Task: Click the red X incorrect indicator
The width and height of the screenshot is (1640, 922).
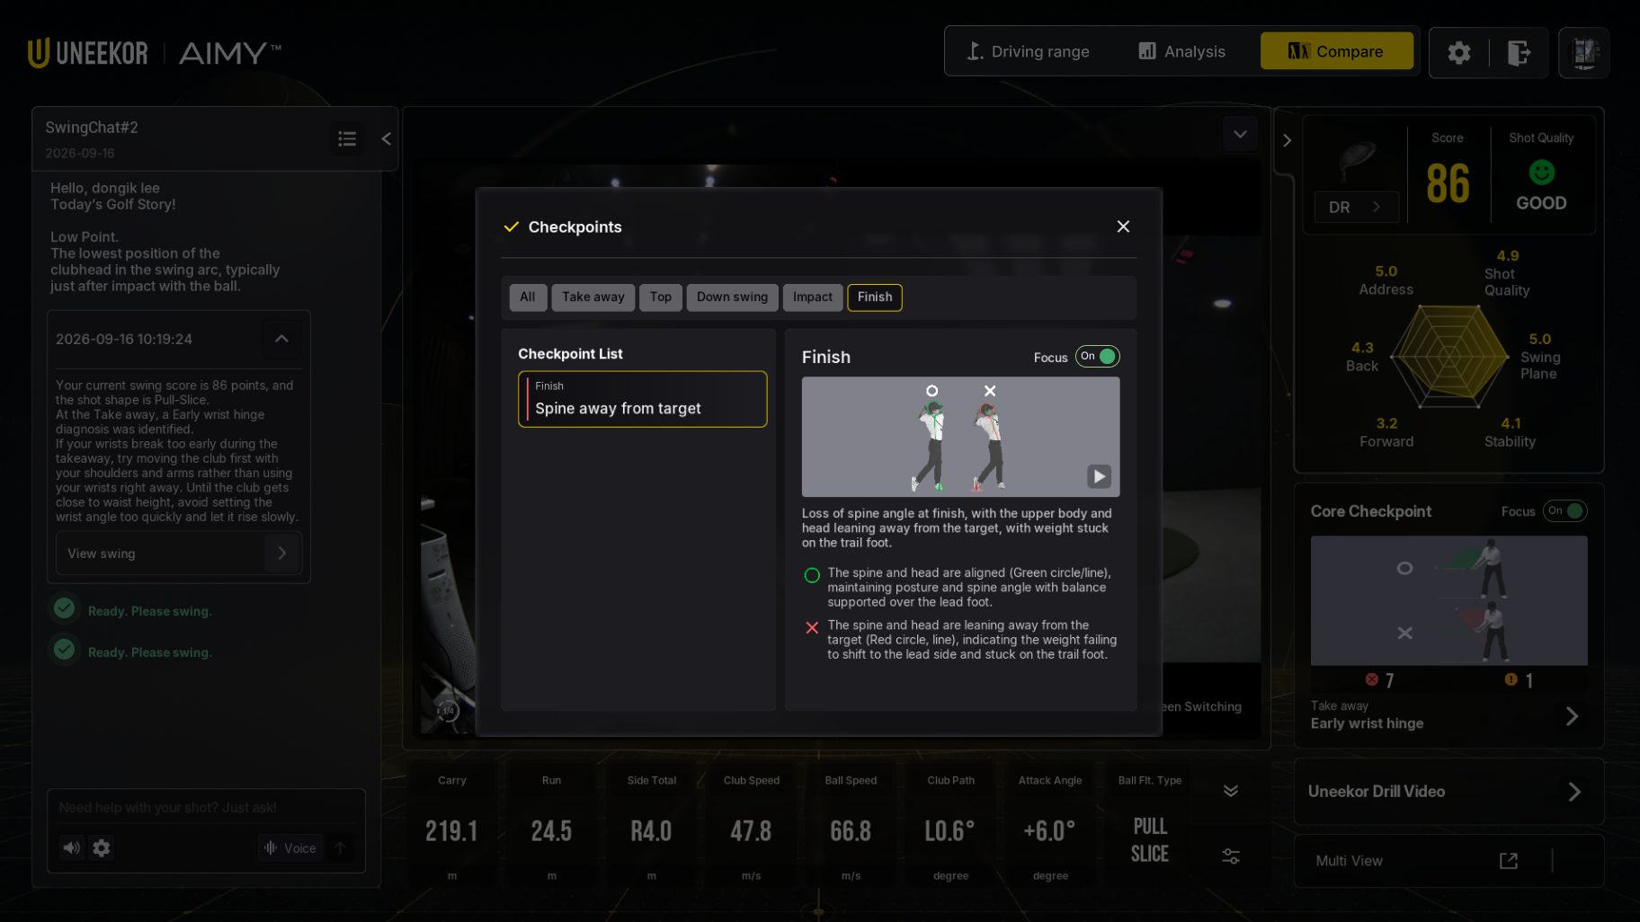Action: [812, 627]
